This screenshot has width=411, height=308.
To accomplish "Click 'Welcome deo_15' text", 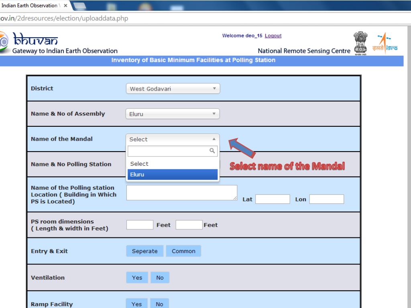I will click(x=242, y=36).
